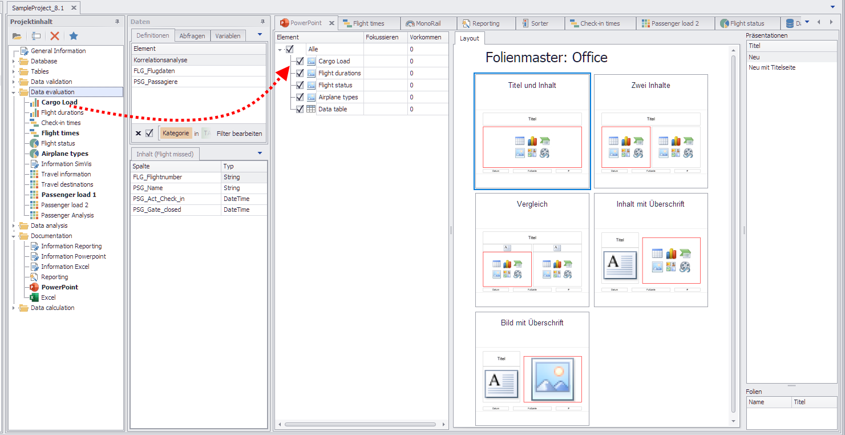Switch to Sorter document tab
Viewport: 845px width, 435px height.
[x=540, y=23]
